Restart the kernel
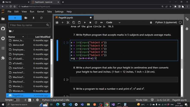 [x=96, y=23]
